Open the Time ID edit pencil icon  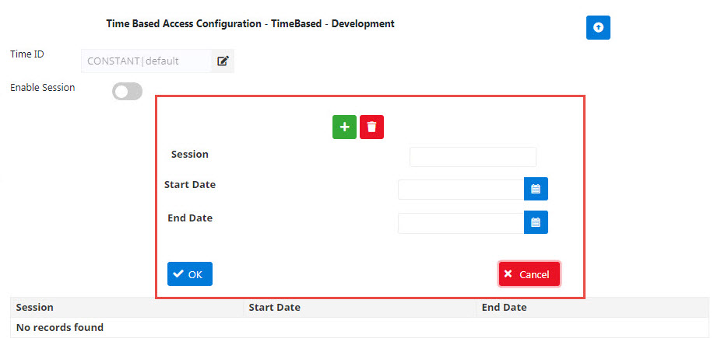222,61
